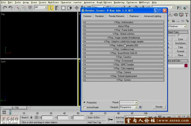Click the Mirror tool icon
Screen dimensions: 191x126
pyautogui.click(x=179, y=8)
